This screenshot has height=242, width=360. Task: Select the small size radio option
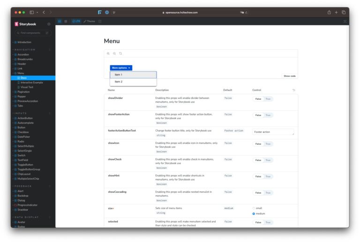point(254,208)
